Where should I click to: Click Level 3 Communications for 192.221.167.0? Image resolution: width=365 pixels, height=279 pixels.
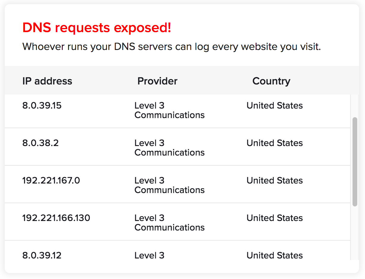(x=169, y=185)
